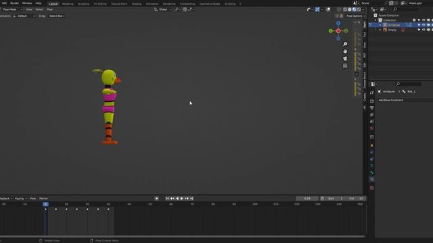Click the pan view hand icon
The height and width of the screenshot is (243, 433).
tap(345, 51)
